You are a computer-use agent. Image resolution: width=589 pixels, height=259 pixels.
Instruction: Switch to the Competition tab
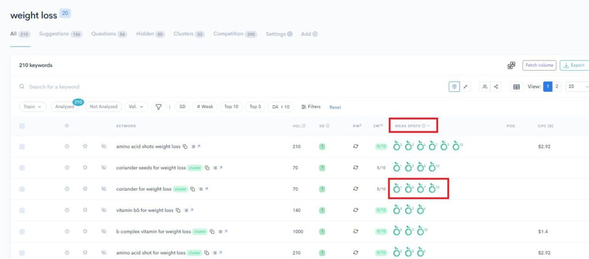click(235, 34)
